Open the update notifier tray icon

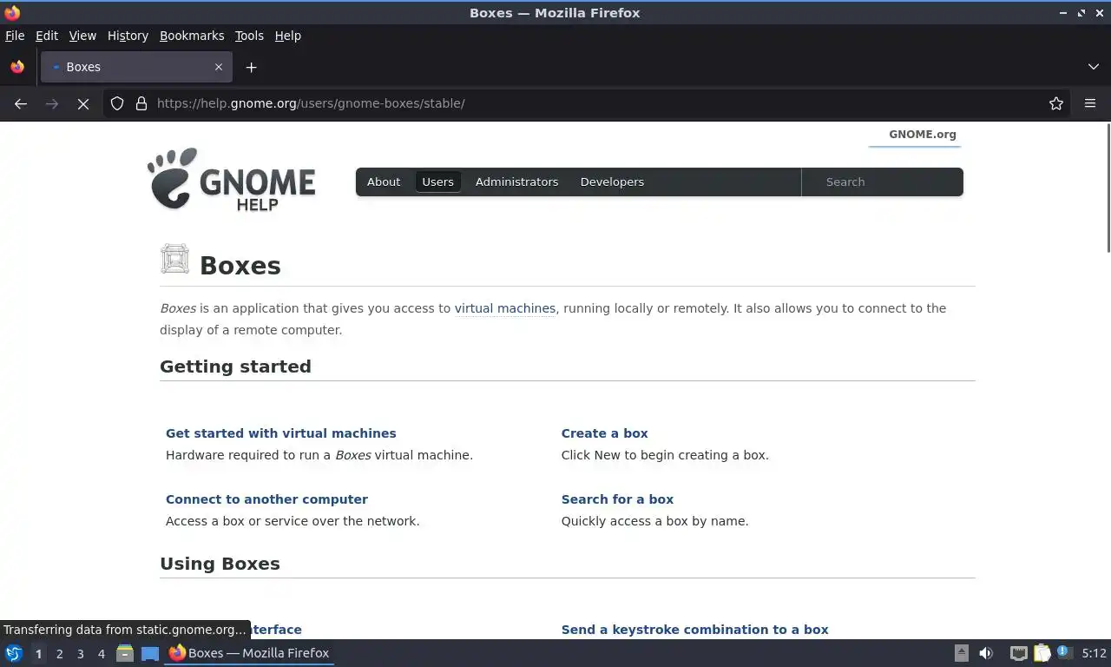click(1064, 652)
